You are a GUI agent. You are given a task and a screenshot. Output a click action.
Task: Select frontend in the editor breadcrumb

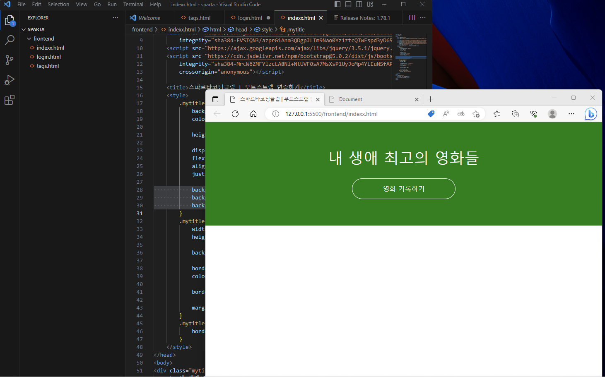[142, 29]
